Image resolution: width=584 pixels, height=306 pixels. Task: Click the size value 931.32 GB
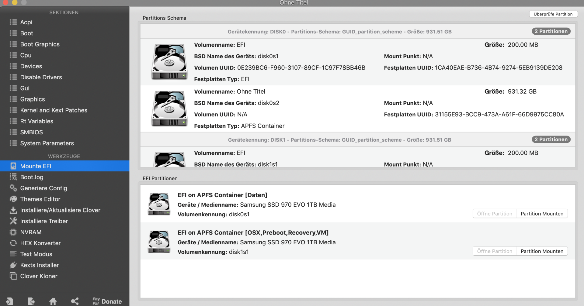point(522,91)
